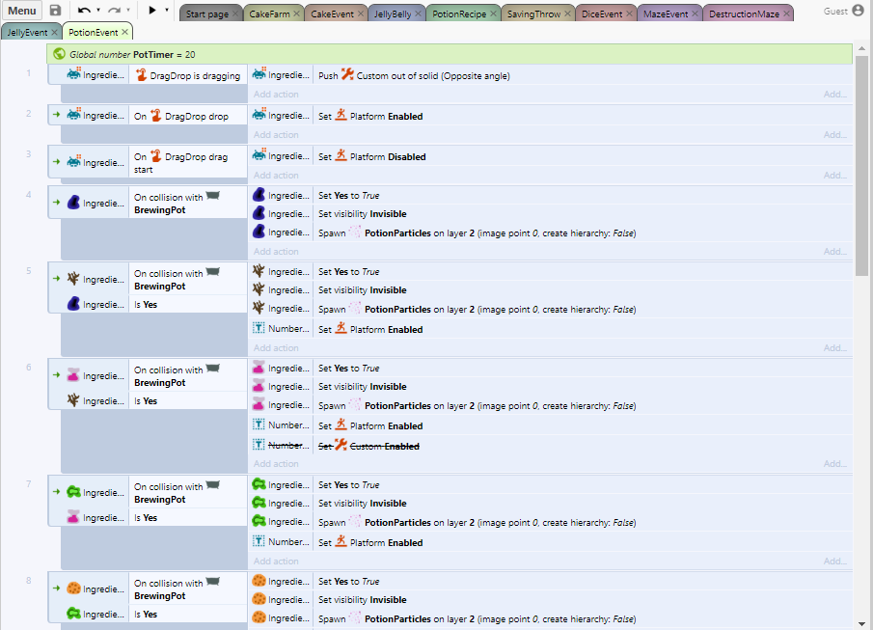This screenshot has height=630, width=873.
Task: Click the globe icon beside PotTimer variable
Action: point(60,55)
